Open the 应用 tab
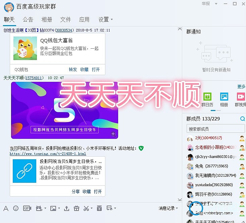 [x=84, y=19]
